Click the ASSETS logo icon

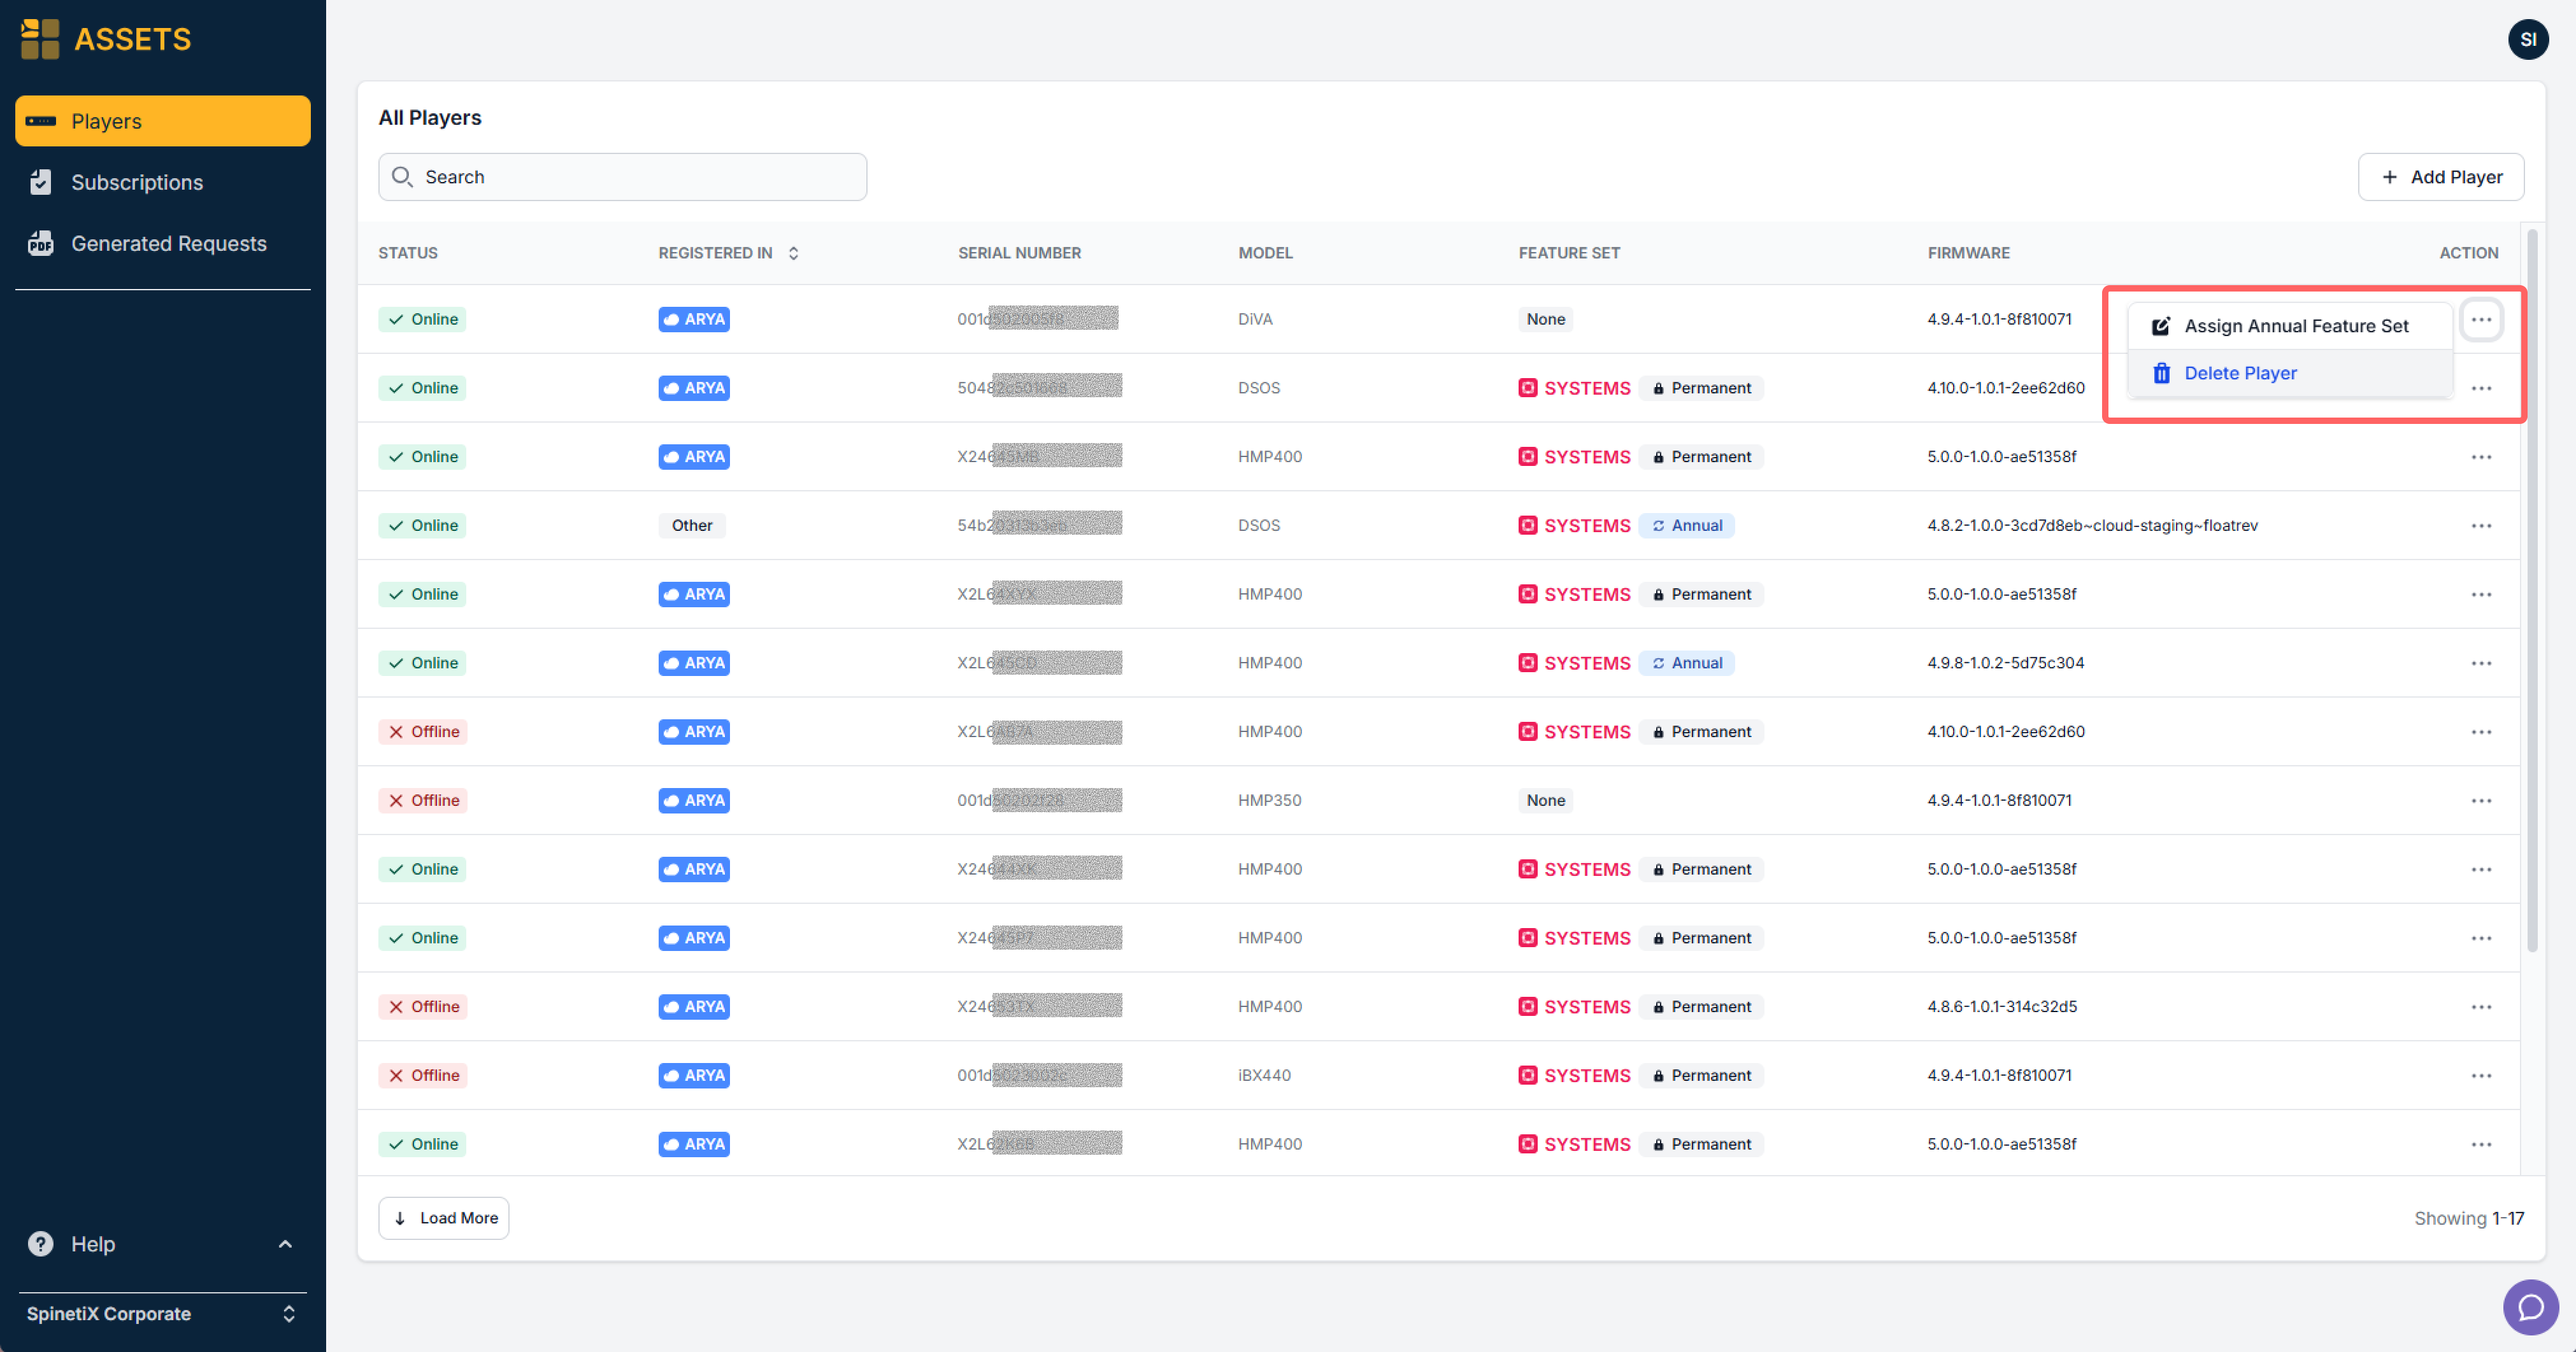pyautogui.click(x=40, y=39)
